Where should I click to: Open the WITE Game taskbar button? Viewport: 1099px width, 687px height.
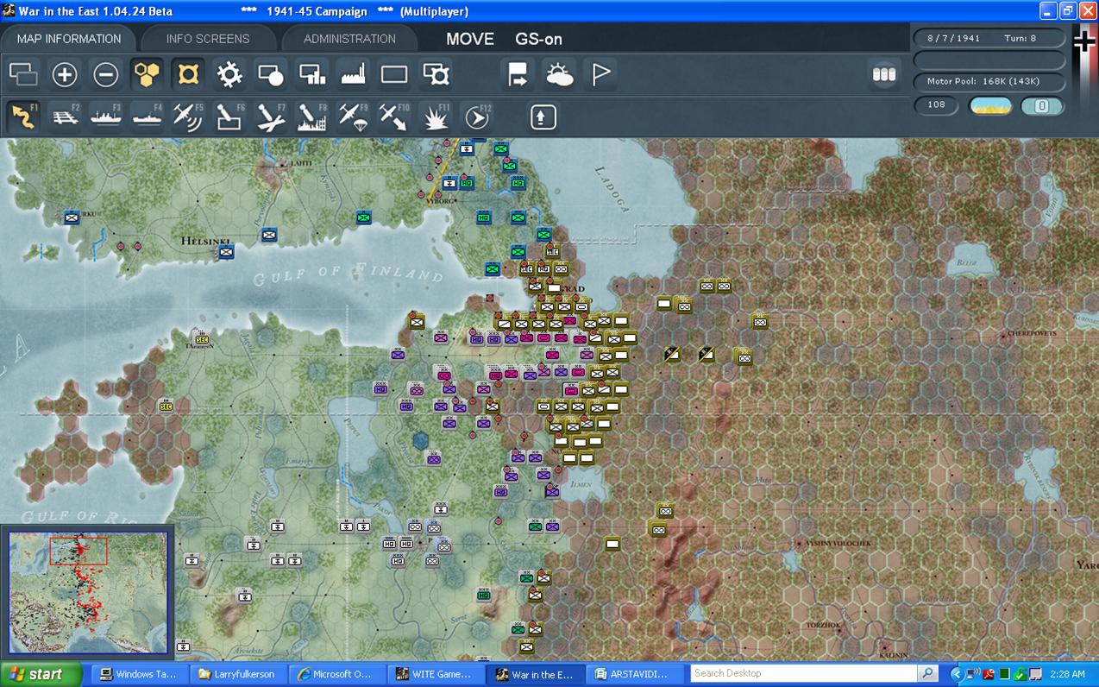436,674
